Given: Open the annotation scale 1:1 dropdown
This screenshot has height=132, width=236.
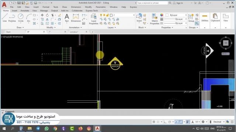Looking at the screenshot, I should (198, 122).
